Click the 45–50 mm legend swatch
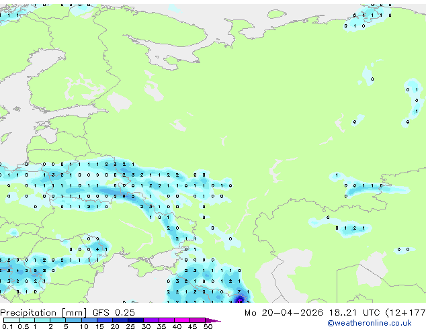Screen dimensions: 426x329 198,320
